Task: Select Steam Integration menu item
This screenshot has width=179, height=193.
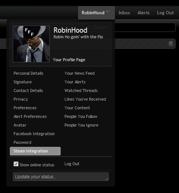Action: [x=35, y=151]
